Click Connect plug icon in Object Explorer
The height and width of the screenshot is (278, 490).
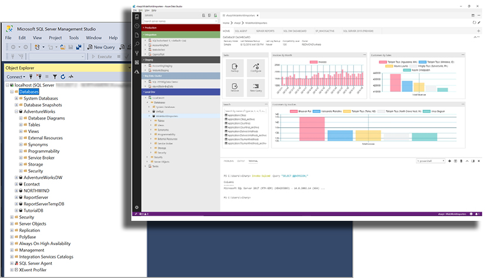point(31,77)
